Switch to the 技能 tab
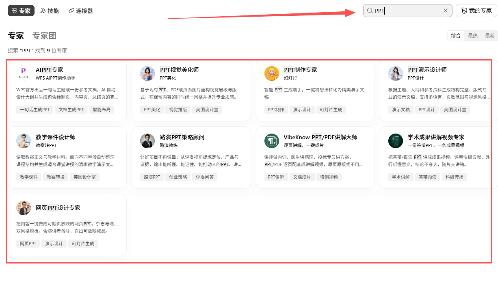This screenshot has height=285, width=498. 50,11
